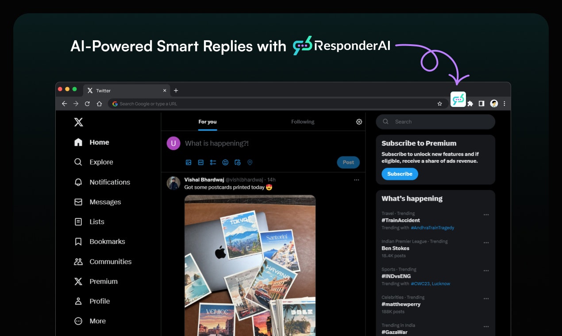This screenshot has height=336, width=562.
Task: Open #matthewperry trend
Action: tap(401, 304)
